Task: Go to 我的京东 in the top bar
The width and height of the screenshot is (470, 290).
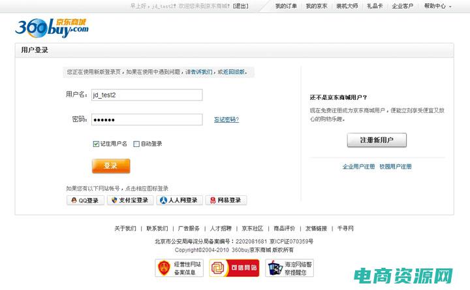Action: 317,6
